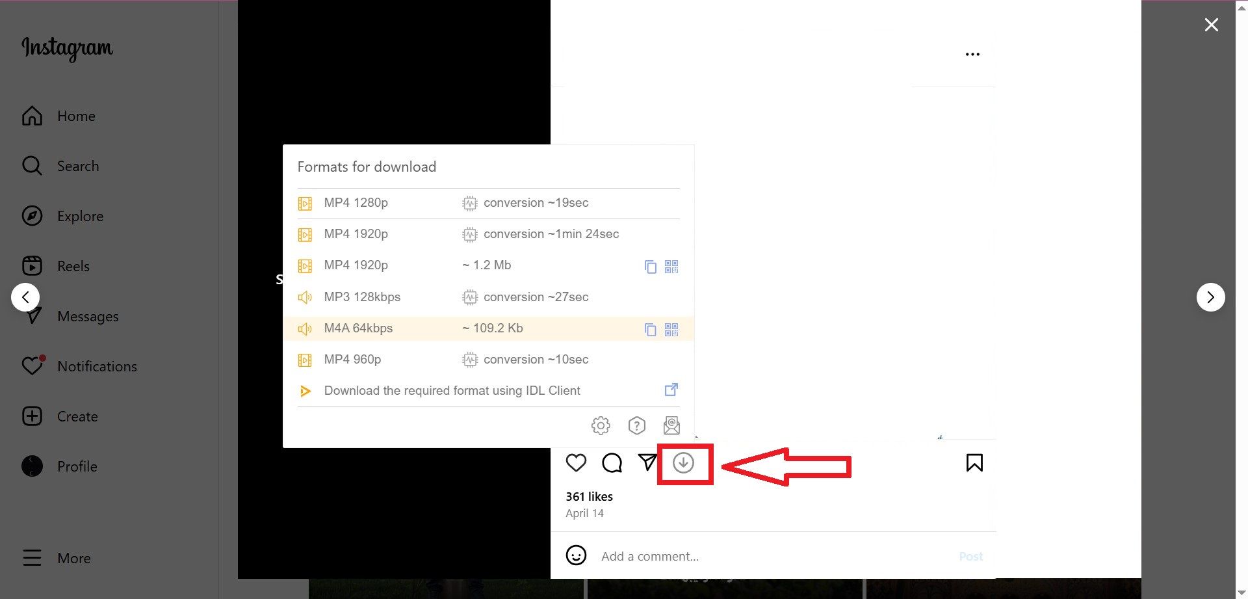Image resolution: width=1248 pixels, height=599 pixels.
Task: Close the post viewer
Action: click(1211, 25)
